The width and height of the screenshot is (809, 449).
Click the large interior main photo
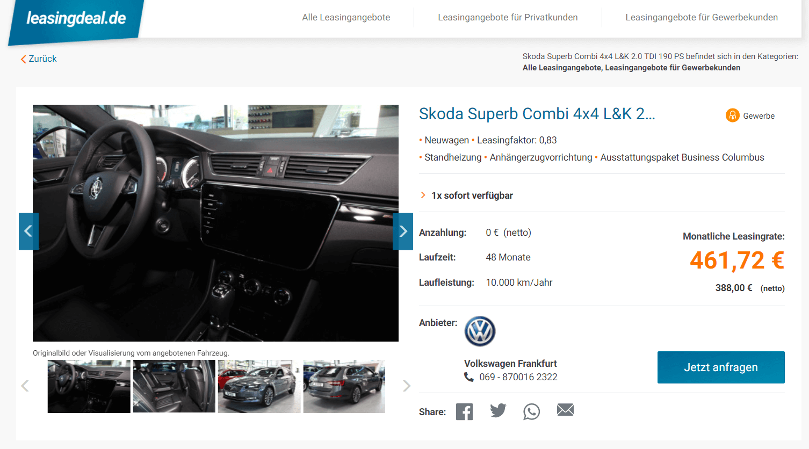[x=215, y=223]
